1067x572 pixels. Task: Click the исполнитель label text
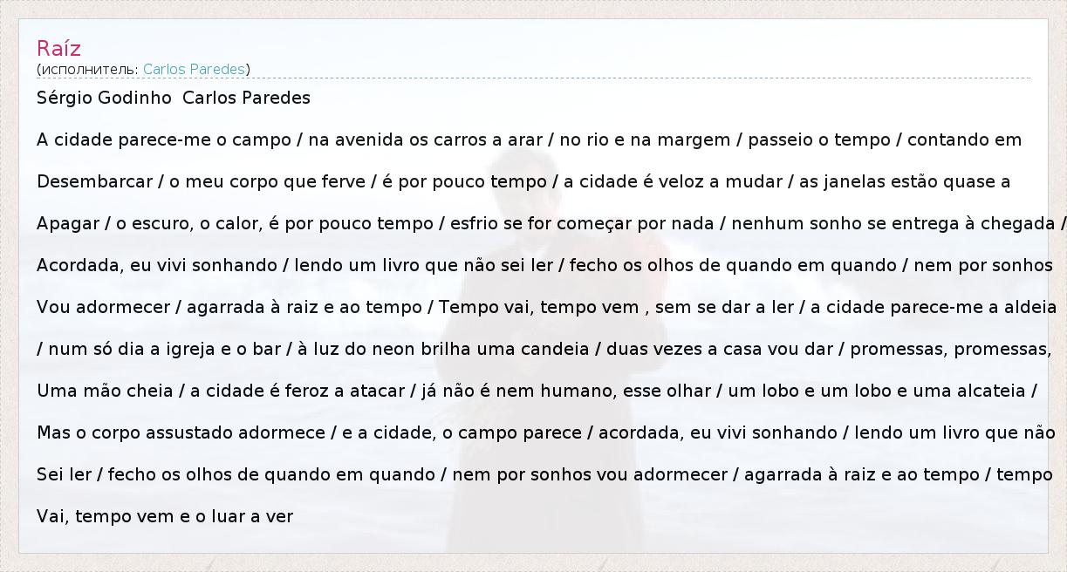[88, 69]
